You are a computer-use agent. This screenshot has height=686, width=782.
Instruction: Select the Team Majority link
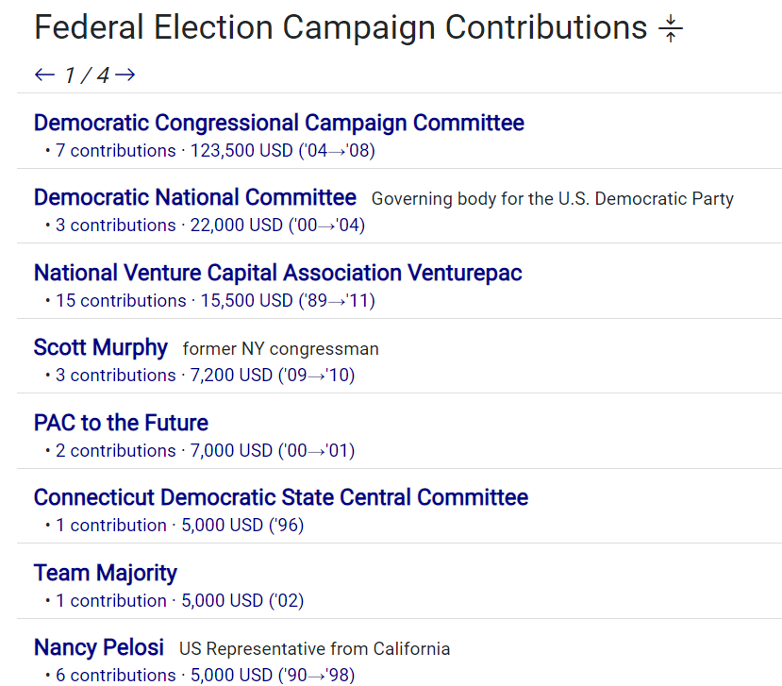[x=105, y=573]
